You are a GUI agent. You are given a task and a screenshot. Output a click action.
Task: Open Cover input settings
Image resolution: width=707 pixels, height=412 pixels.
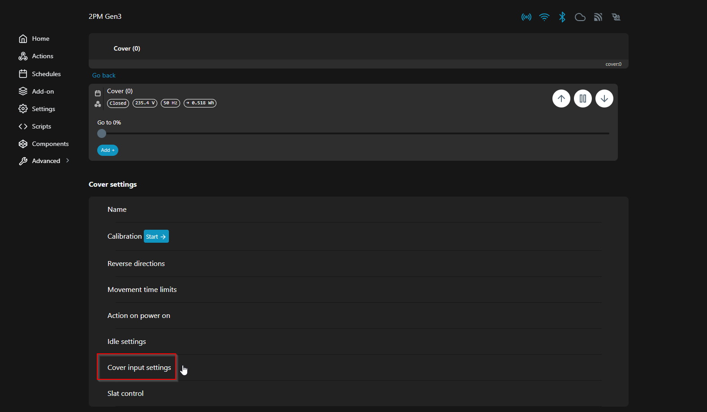click(139, 368)
